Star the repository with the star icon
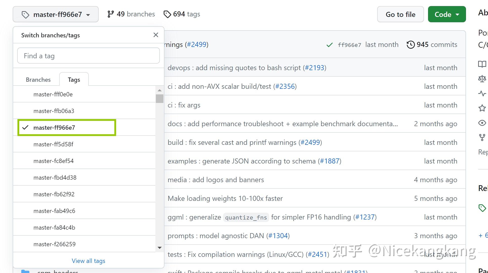 (x=482, y=108)
